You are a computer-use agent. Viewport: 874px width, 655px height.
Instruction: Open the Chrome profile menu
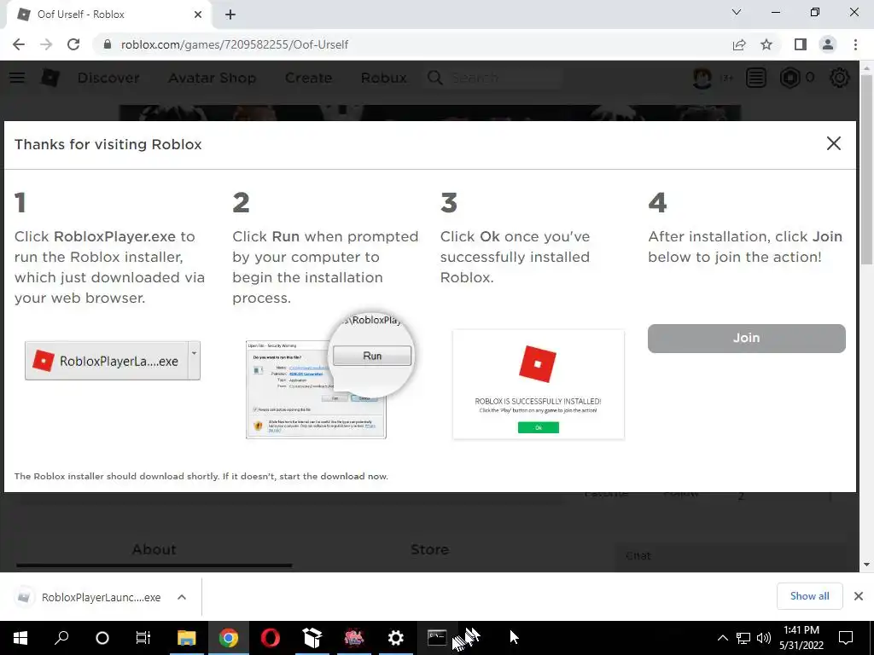click(828, 44)
